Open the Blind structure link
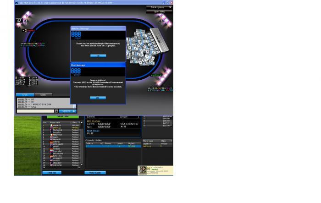This screenshot has height=203, width=321. coord(94,121)
